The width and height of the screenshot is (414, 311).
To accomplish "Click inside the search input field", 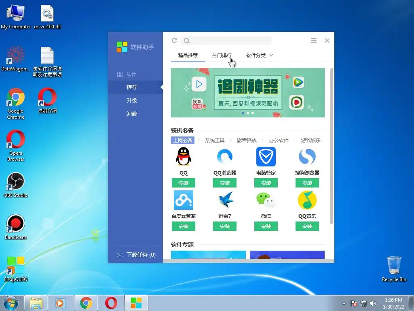I will pyautogui.click(x=230, y=41).
